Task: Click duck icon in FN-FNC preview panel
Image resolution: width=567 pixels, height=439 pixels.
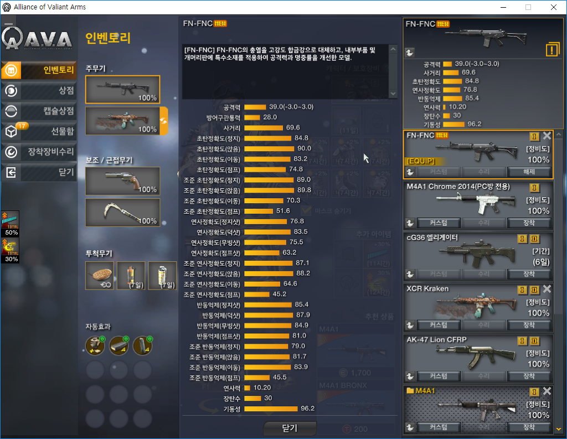Action: click(410, 53)
